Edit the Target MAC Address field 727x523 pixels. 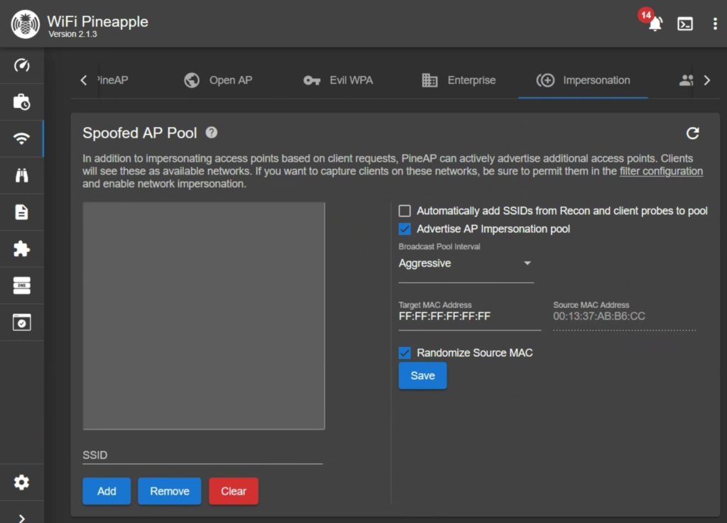click(x=470, y=316)
